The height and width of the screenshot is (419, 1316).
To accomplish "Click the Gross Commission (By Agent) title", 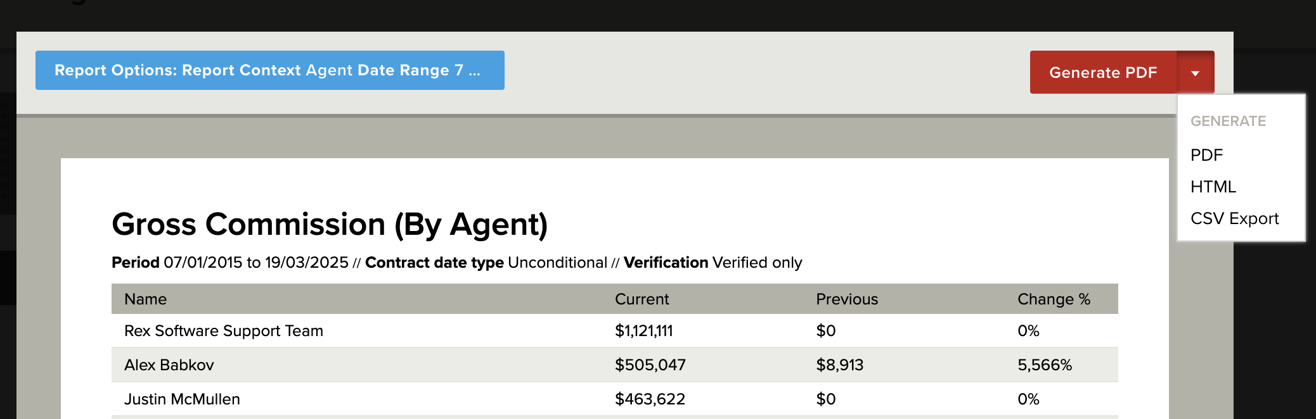I will pos(330,225).
